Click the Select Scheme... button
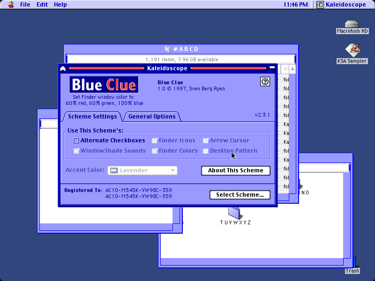375x281 pixels. coord(240,195)
